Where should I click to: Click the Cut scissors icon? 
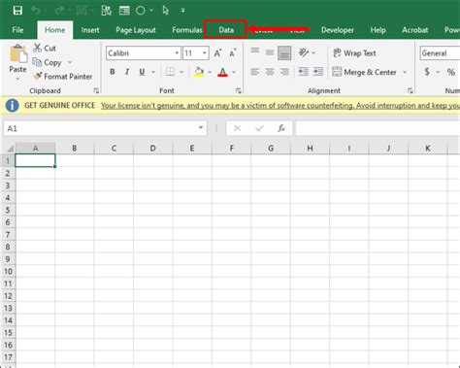pyautogui.click(x=38, y=48)
